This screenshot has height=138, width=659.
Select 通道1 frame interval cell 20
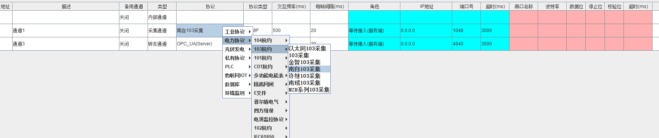329,30
